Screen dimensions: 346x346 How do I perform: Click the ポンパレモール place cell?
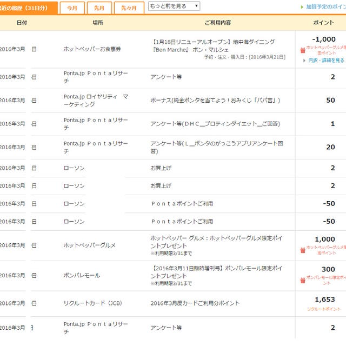coord(82,275)
